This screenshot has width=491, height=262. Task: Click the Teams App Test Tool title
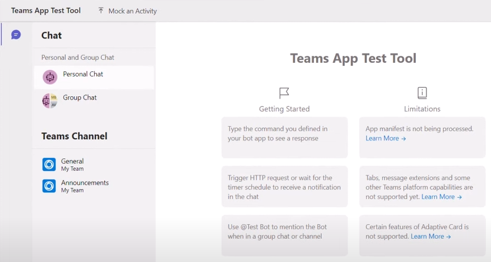click(46, 10)
